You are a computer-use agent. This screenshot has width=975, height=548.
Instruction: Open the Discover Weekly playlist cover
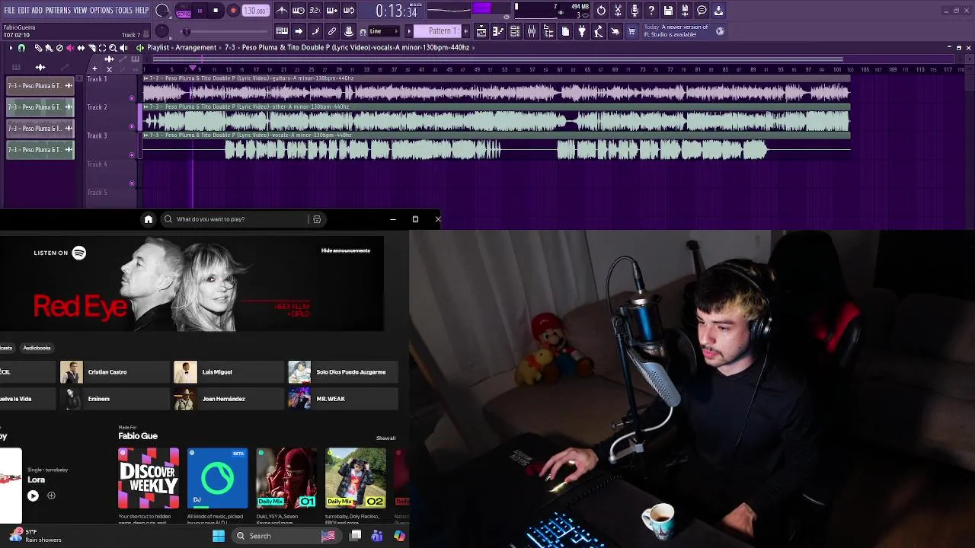coord(149,478)
